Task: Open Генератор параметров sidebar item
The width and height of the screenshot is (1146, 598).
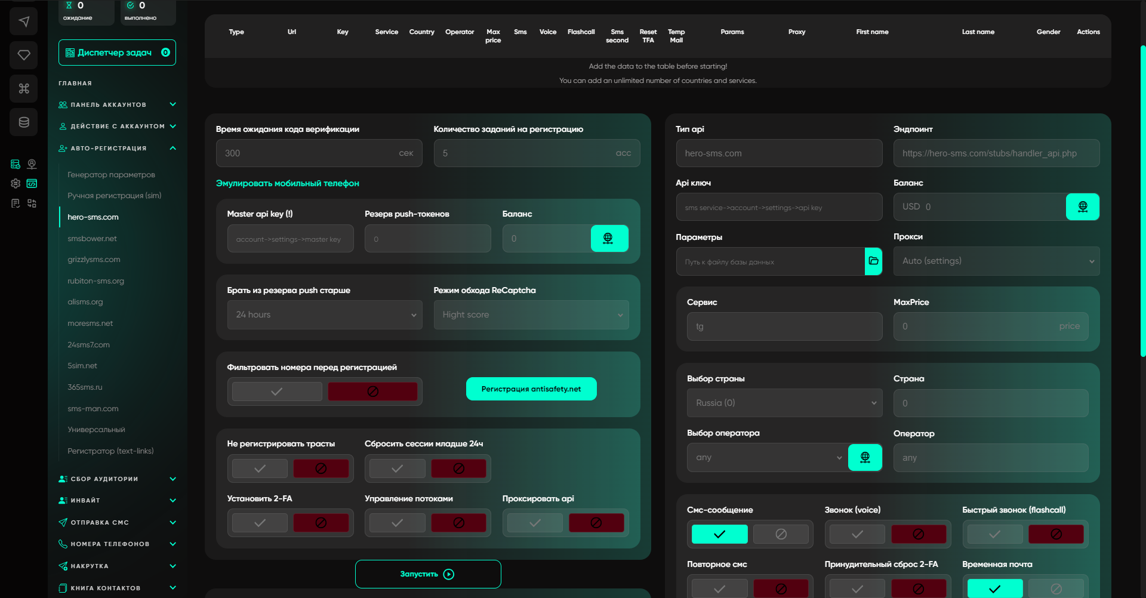Action: [111, 174]
